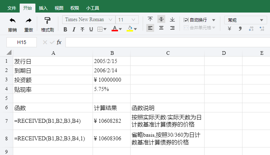This screenshot has height=155, width=270.
Task: Select column A header
Action: 53,53
